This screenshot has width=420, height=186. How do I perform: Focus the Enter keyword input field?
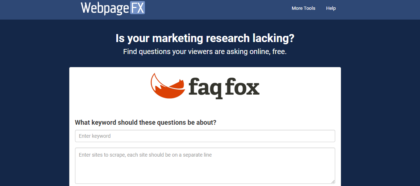click(x=205, y=136)
